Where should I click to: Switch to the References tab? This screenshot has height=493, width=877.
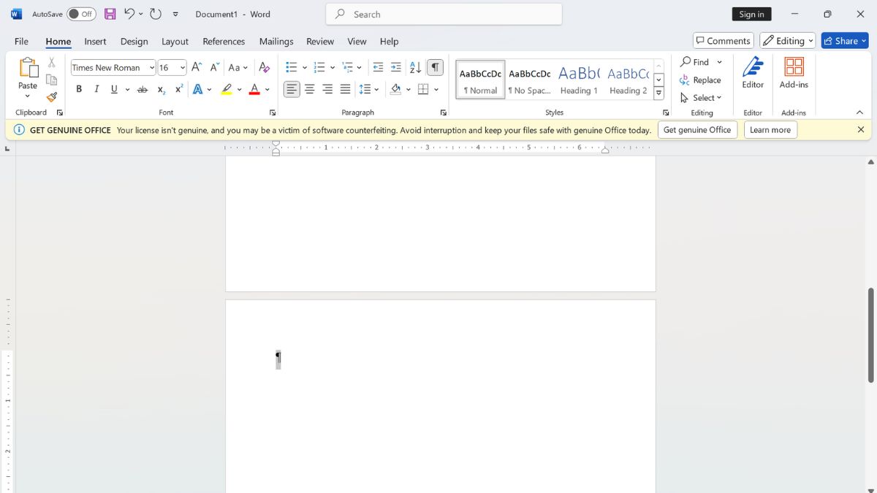[224, 41]
